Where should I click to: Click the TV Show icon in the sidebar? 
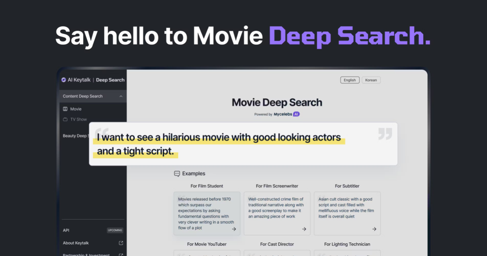coord(66,119)
